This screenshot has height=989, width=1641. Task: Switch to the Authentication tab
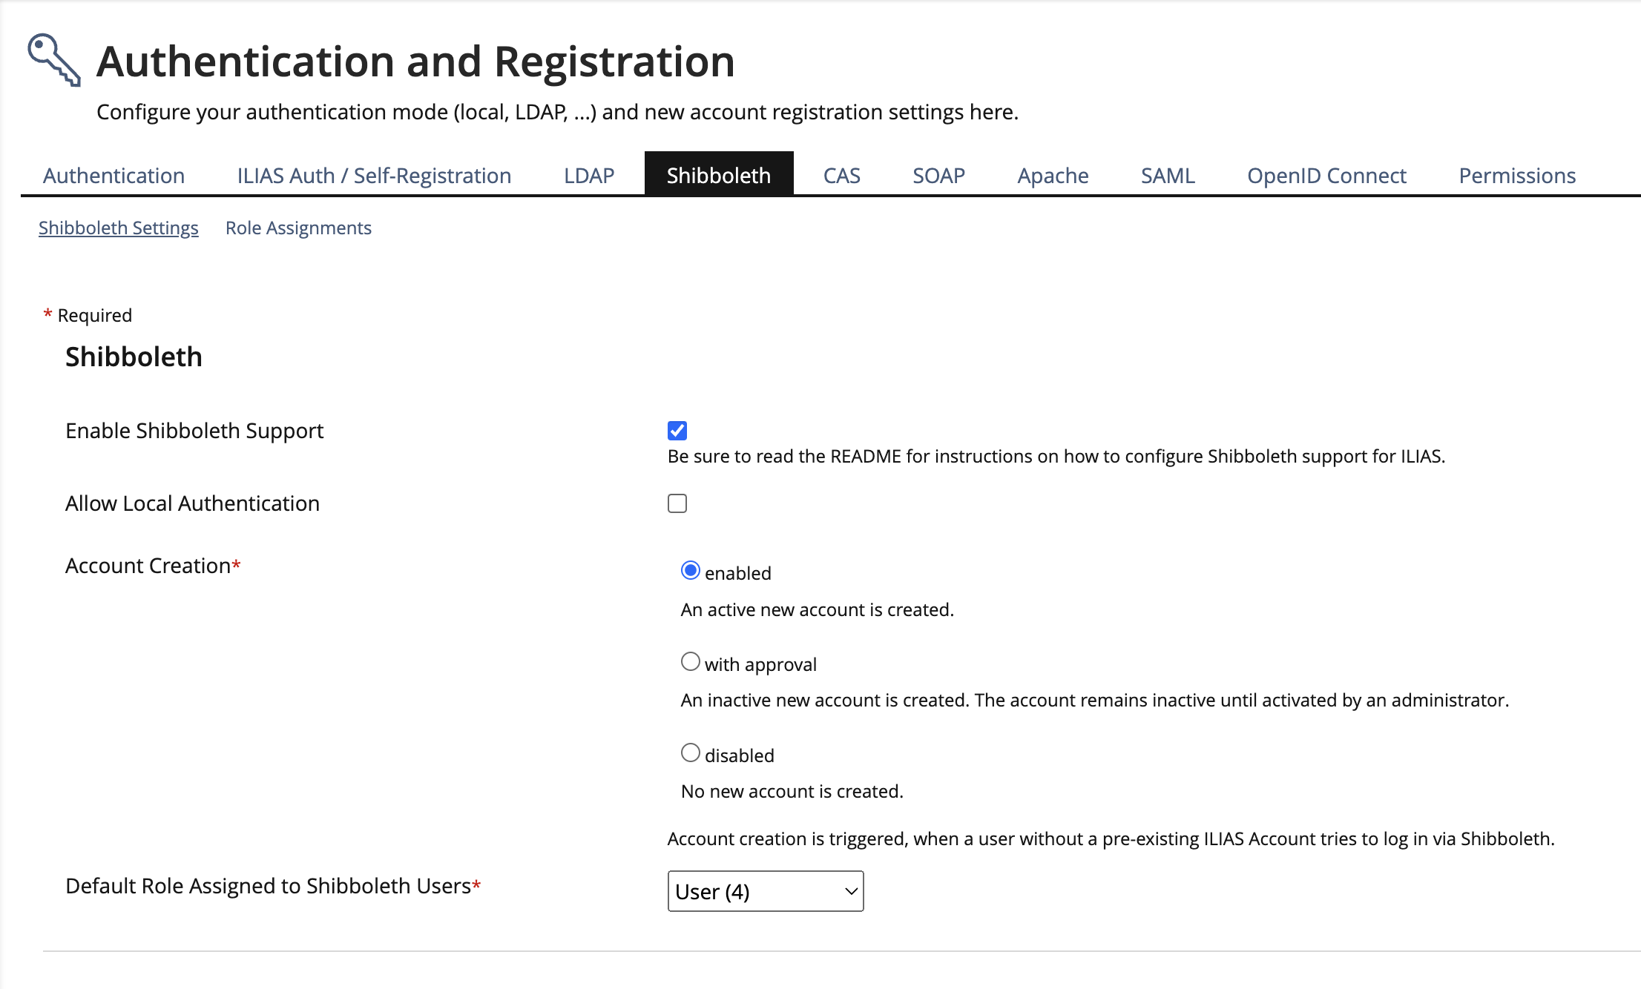tap(114, 176)
